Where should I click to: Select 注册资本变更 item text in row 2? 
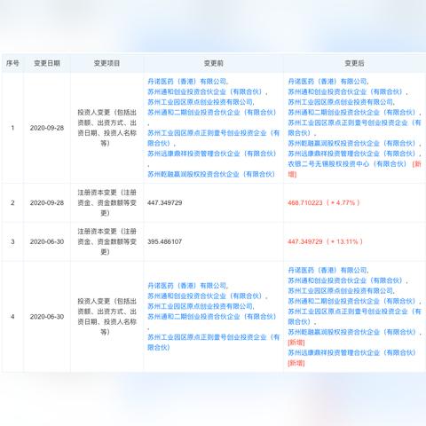click(x=106, y=202)
